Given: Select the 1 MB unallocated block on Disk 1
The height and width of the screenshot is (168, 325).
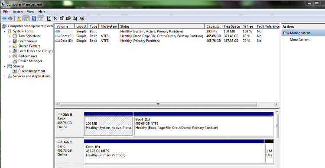Looking at the screenshot, I should pyautogui.click(x=269, y=152).
